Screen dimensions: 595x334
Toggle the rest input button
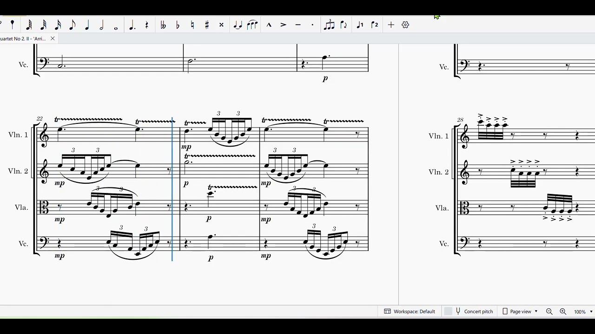146,25
